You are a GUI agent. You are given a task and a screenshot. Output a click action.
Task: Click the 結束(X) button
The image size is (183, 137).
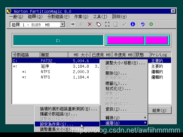tap(160, 110)
